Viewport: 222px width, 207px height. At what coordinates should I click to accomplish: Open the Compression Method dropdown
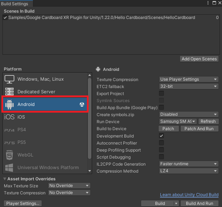tap(189, 171)
